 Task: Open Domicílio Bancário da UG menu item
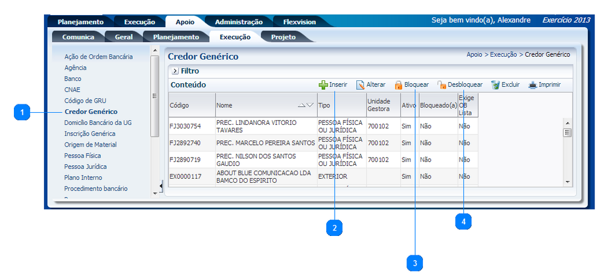point(97,123)
